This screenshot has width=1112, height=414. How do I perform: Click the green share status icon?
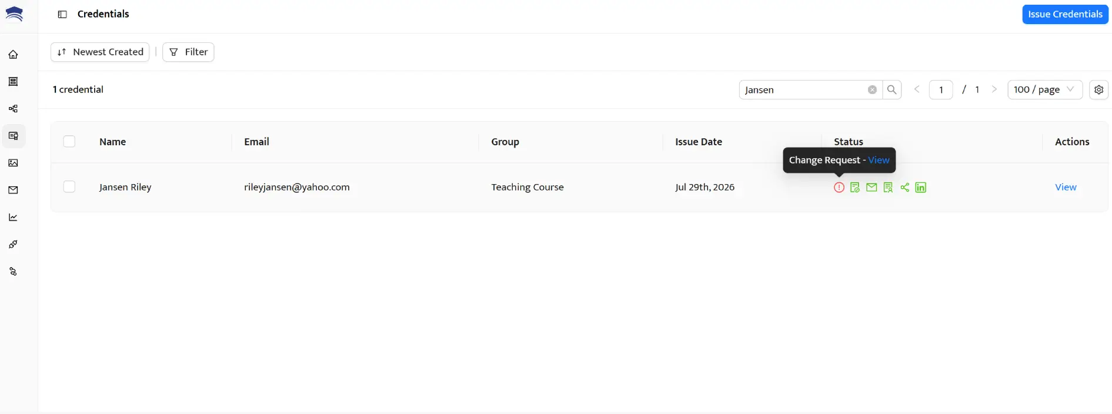[904, 188]
